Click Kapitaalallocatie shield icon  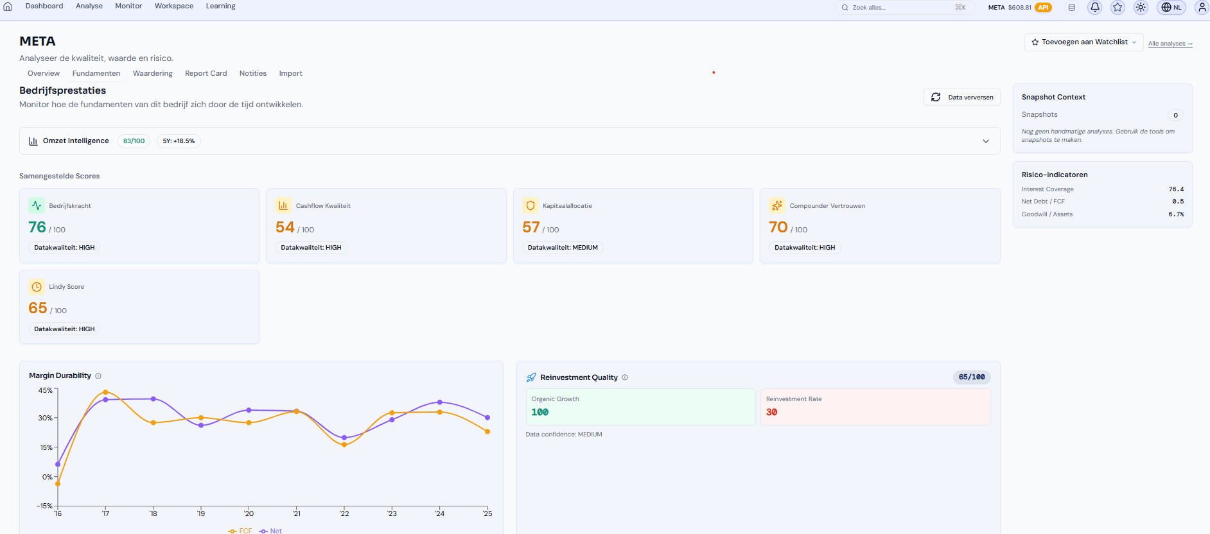pyautogui.click(x=530, y=205)
